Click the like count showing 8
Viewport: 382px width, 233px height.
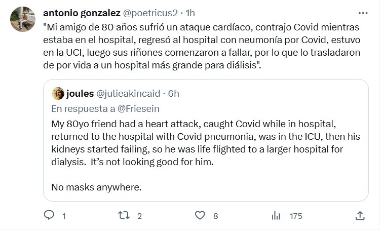point(215,216)
